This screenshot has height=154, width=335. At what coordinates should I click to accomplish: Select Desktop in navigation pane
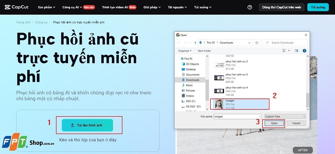(x=188, y=69)
